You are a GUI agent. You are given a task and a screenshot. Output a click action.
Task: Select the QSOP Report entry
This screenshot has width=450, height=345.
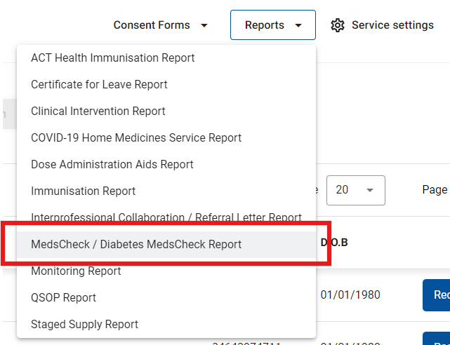(x=166, y=298)
